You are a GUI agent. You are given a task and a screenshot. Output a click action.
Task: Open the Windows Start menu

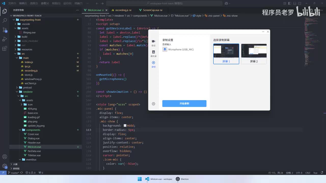pos(140,179)
